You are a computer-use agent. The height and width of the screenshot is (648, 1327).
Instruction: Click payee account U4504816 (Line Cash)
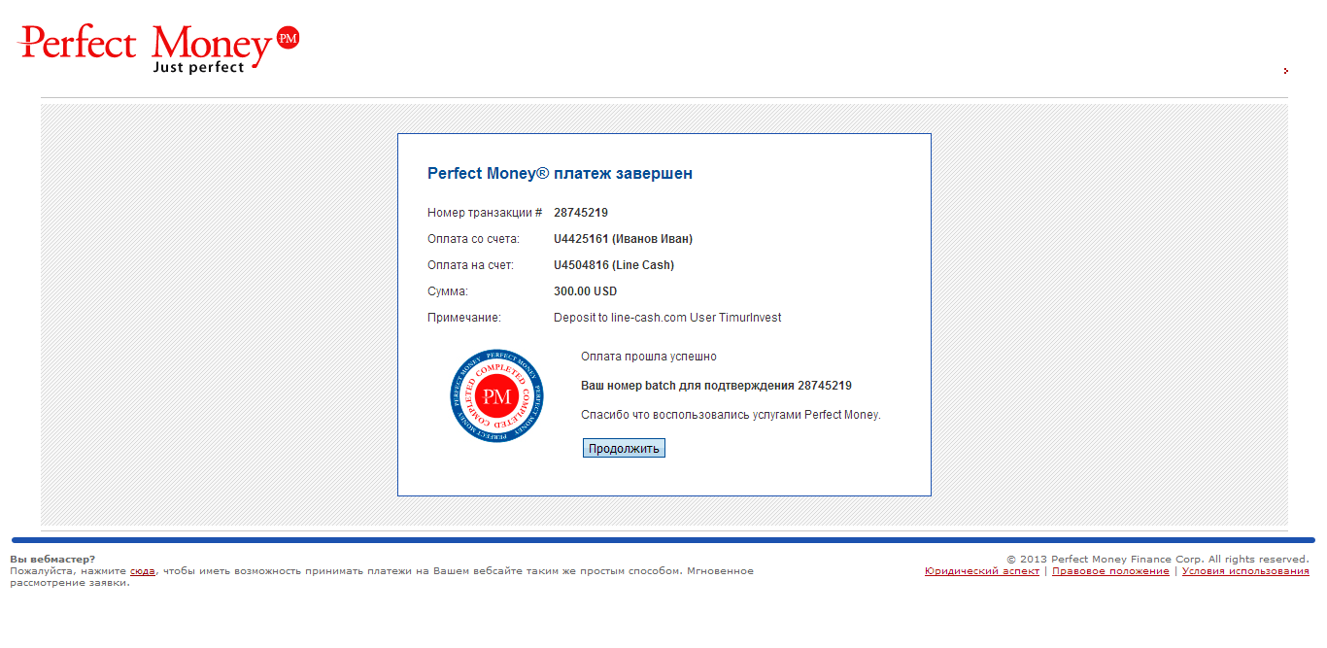pyautogui.click(x=613, y=265)
